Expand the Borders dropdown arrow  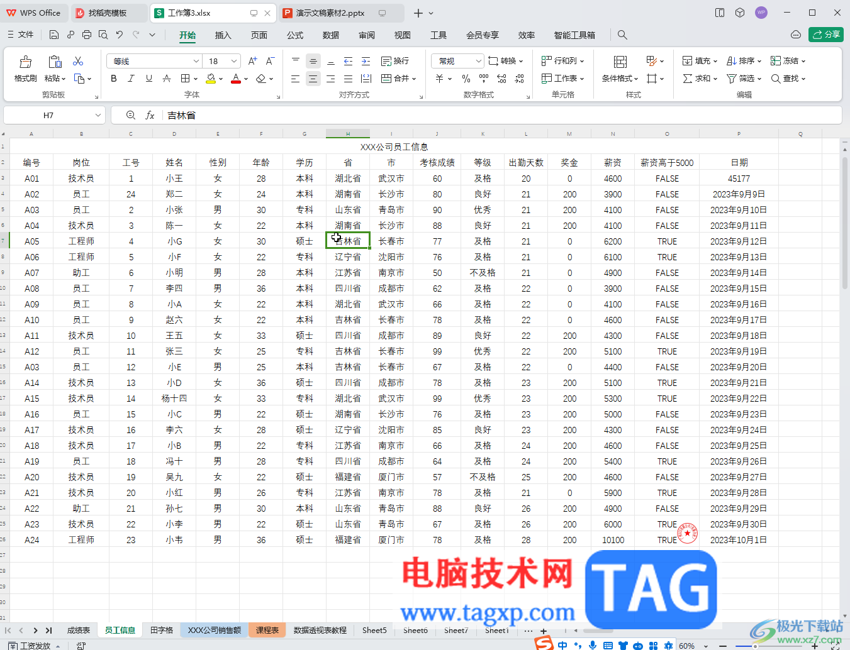pos(196,79)
